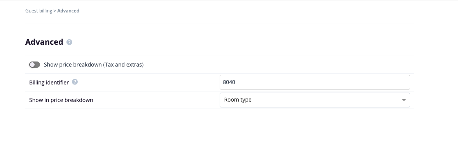Enable the Show price breakdown toggle

click(x=35, y=64)
